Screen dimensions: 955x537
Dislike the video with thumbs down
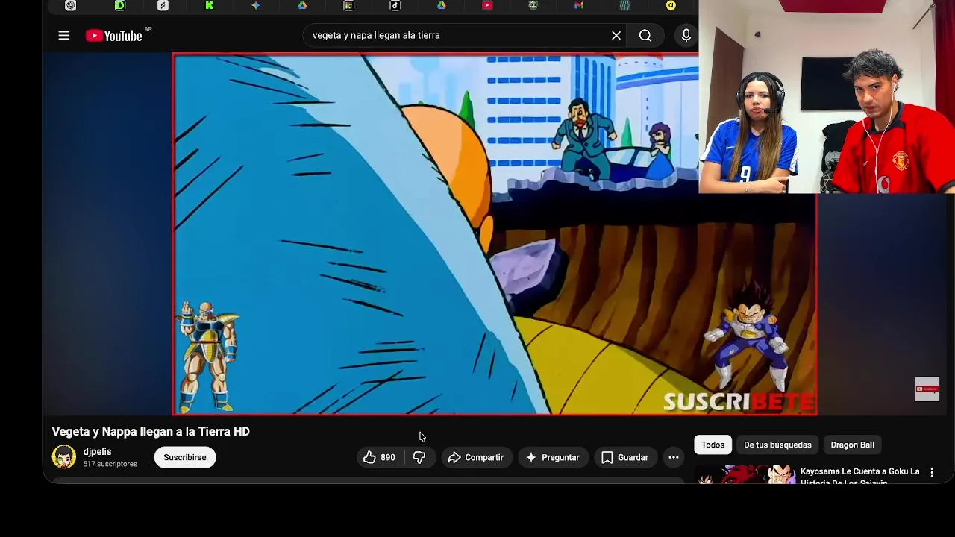(x=419, y=457)
